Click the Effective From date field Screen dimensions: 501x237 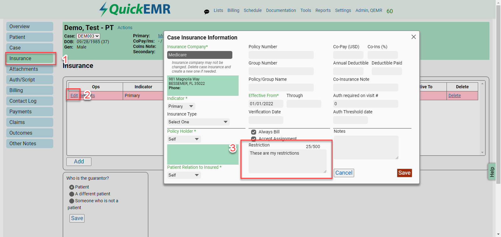coord(266,104)
